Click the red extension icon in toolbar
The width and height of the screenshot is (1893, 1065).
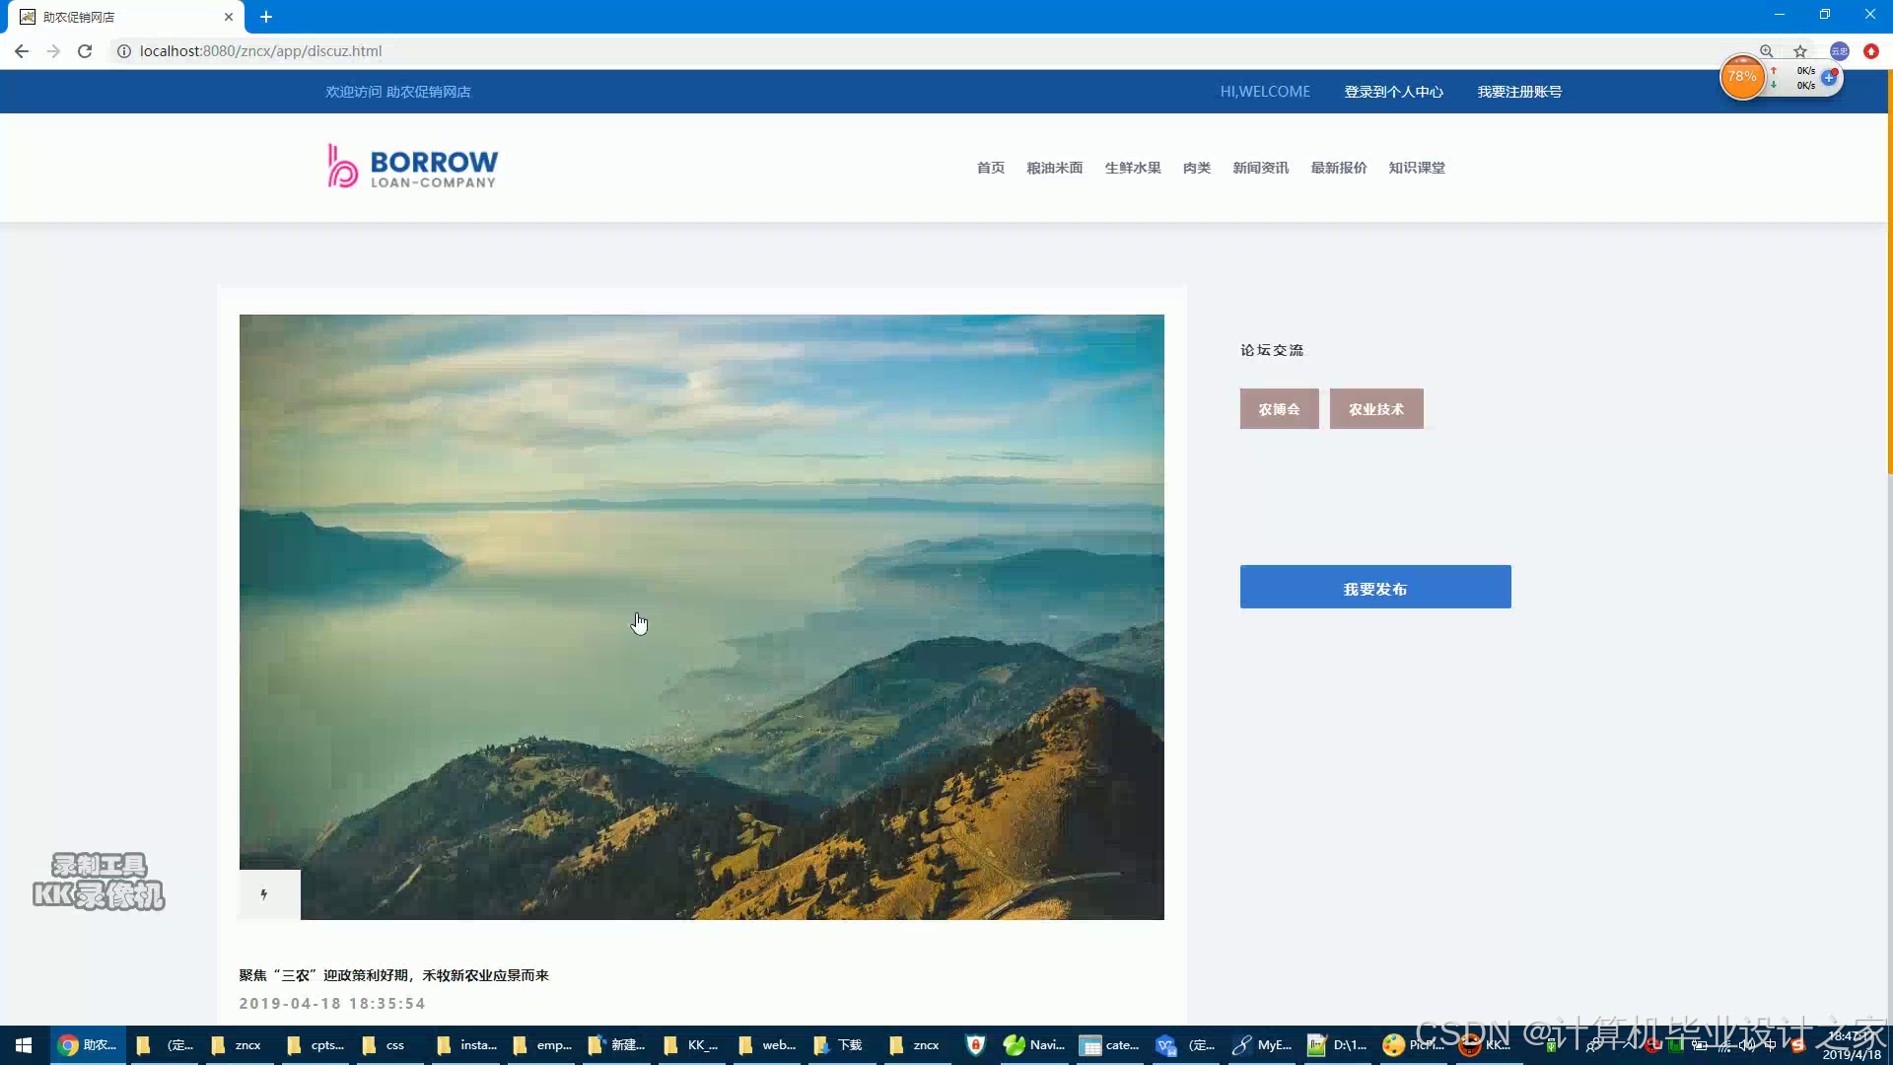1871,51
